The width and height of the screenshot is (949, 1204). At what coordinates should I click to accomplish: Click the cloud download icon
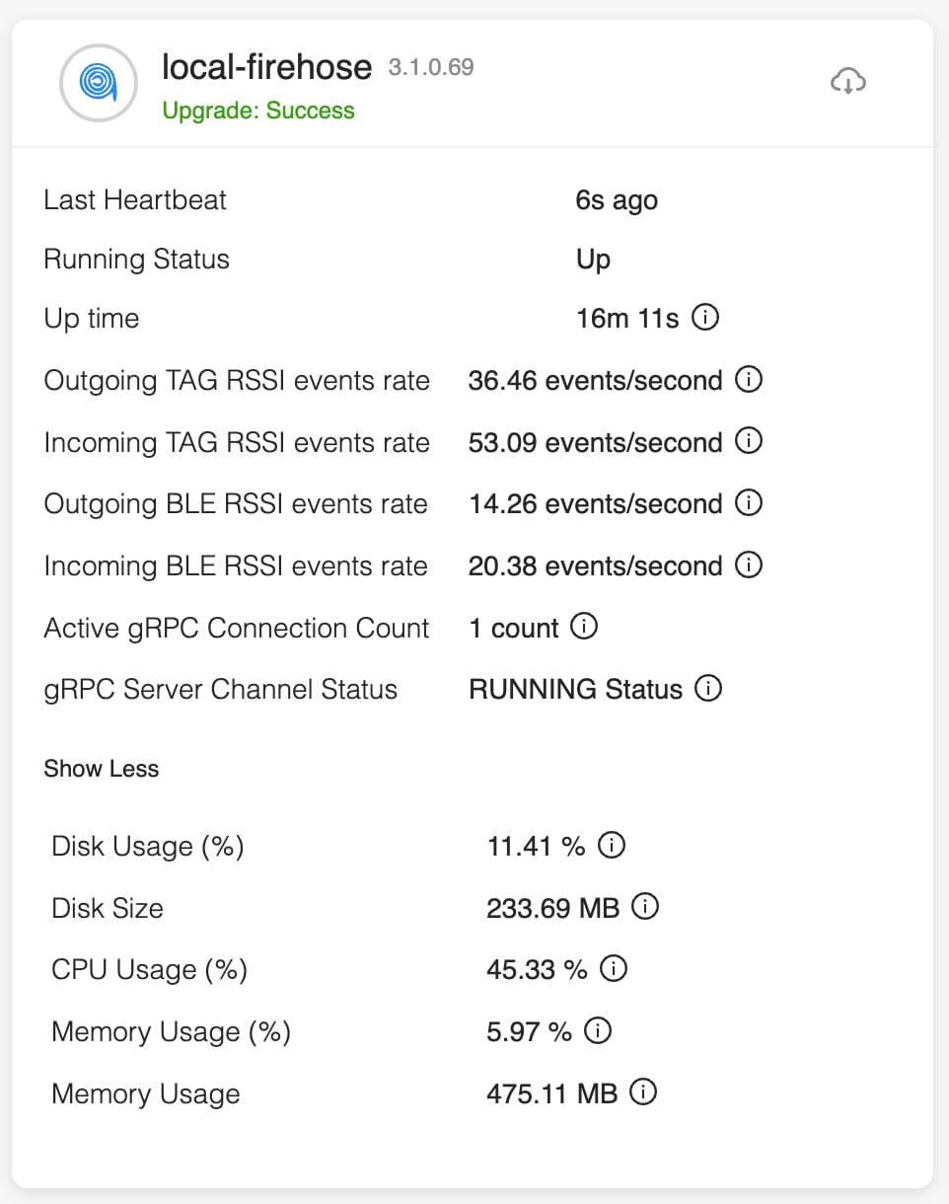[847, 82]
